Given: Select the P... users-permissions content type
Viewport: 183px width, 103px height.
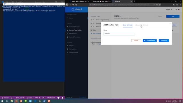Looking at the screenshot, I should point(100,20).
